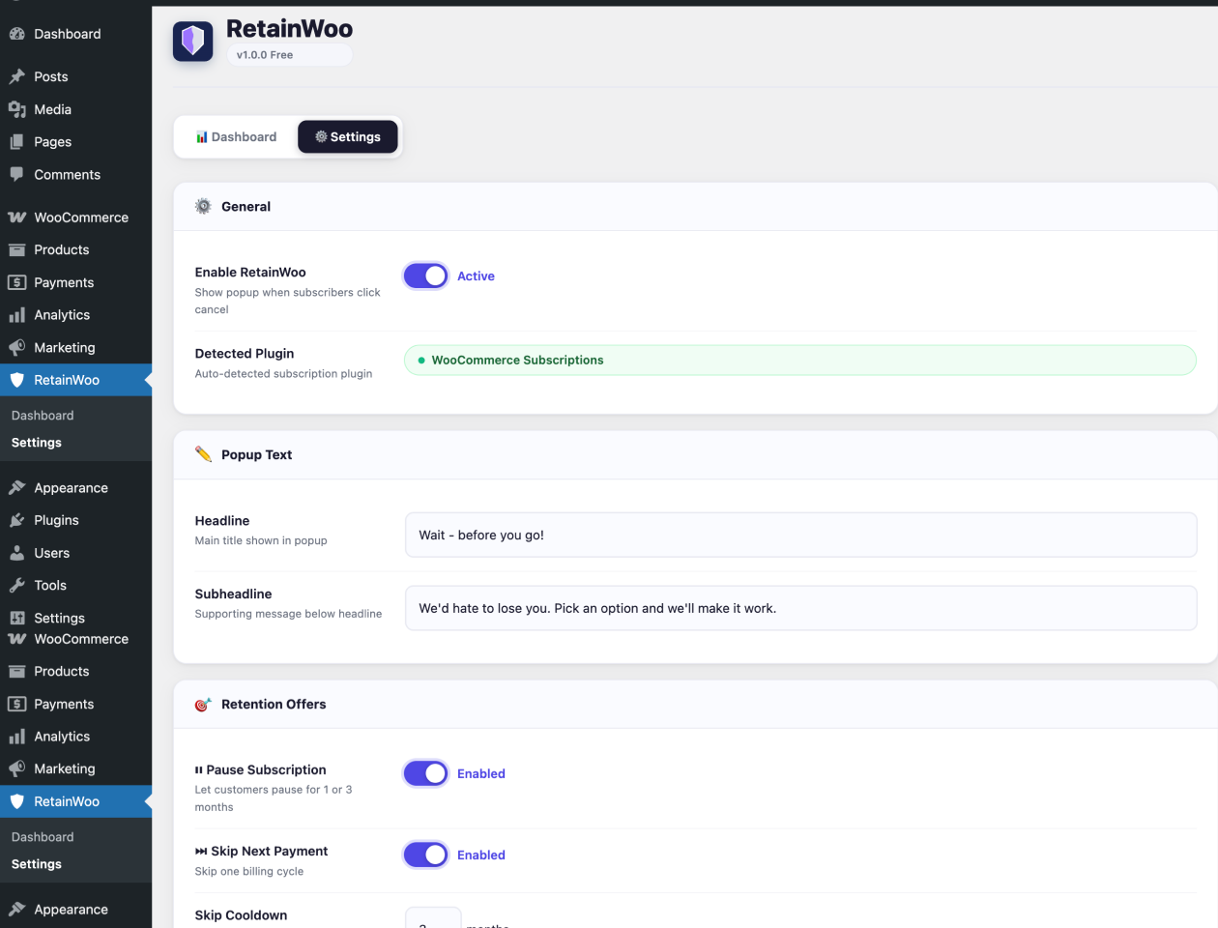1218x928 pixels.
Task: Click the Products box icon in sidebar
Action: pos(19,249)
